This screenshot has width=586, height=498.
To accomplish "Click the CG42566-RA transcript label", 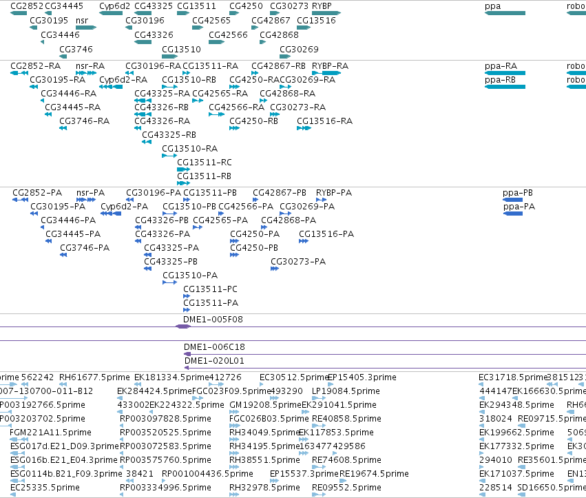I will (236, 107).
